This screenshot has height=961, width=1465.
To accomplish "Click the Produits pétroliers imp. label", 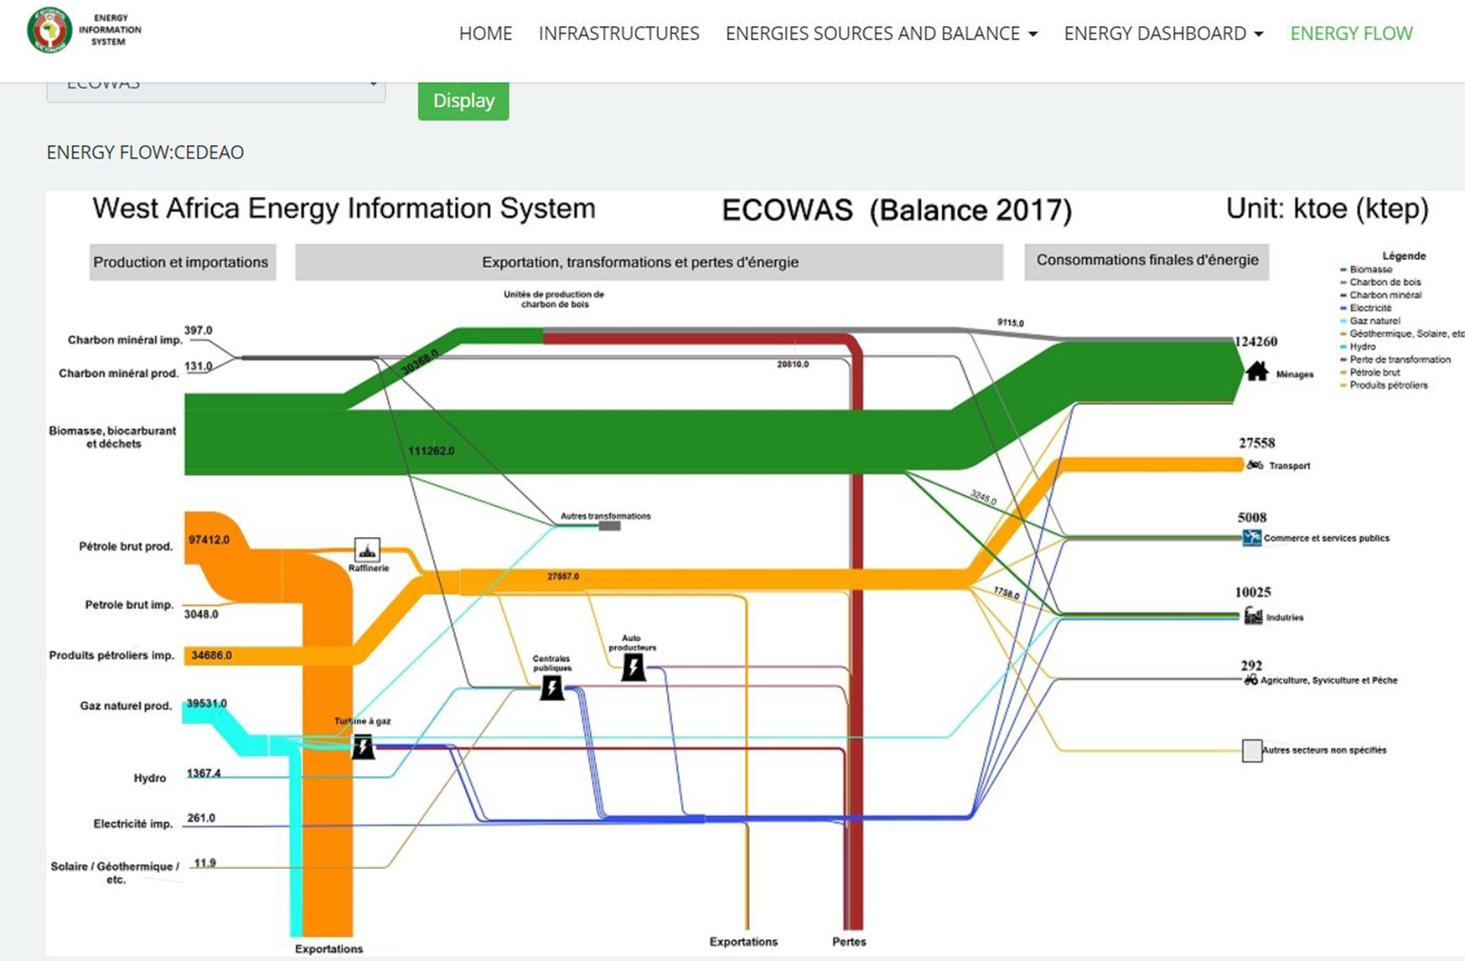I will pyautogui.click(x=112, y=655).
